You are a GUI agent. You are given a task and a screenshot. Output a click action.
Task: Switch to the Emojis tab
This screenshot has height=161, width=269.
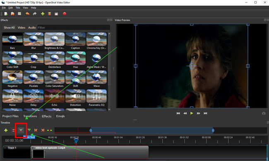point(60,116)
